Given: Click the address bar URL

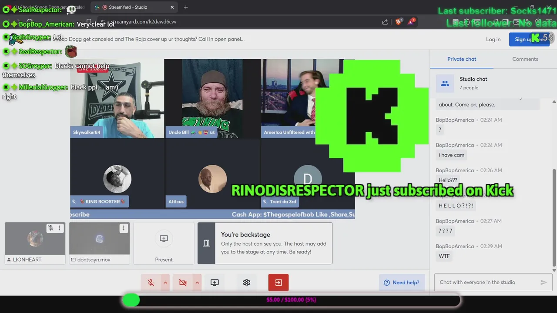Looking at the screenshot, I should point(144,22).
